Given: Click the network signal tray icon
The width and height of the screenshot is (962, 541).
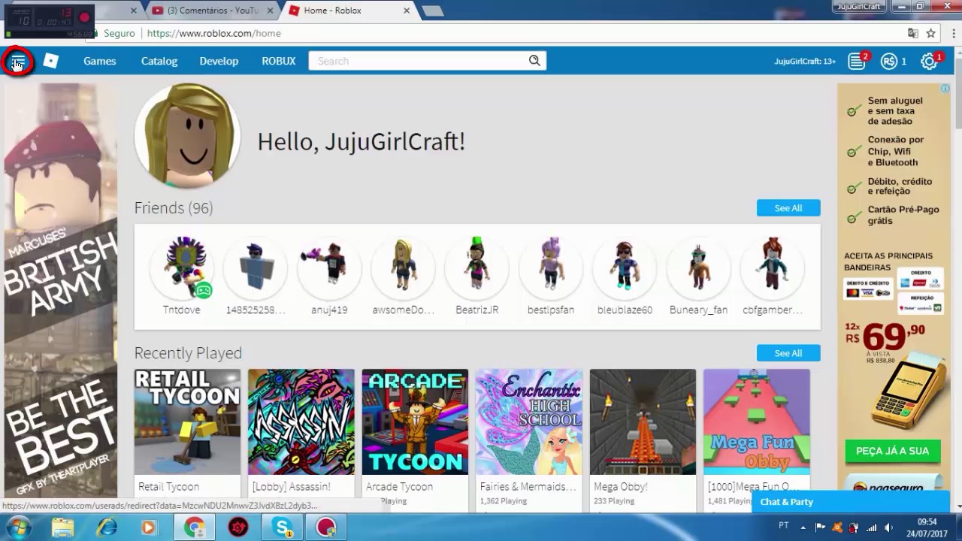Looking at the screenshot, I should 872,527.
